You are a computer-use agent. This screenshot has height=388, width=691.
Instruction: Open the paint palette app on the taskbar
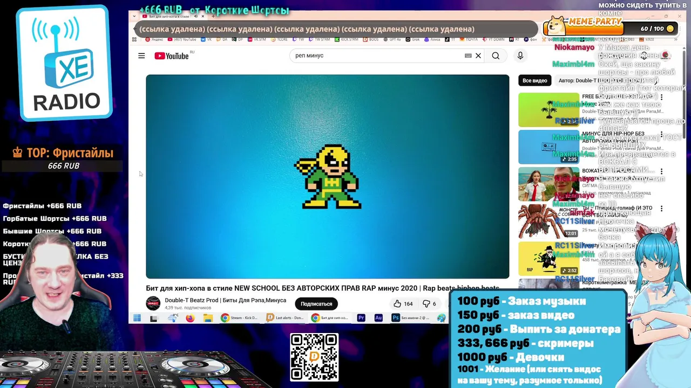pos(442,318)
